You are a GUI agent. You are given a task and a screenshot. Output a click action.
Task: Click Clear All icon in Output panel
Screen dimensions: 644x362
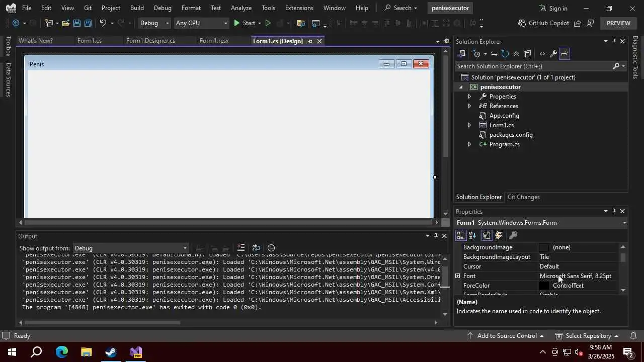click(x=241, y=248)
